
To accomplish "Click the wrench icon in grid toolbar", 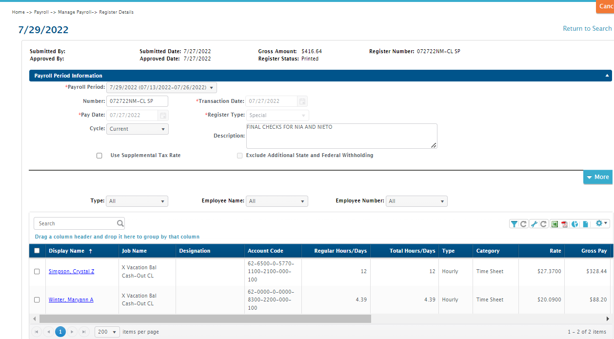I will pyautogui.click(x=534, y=224).
